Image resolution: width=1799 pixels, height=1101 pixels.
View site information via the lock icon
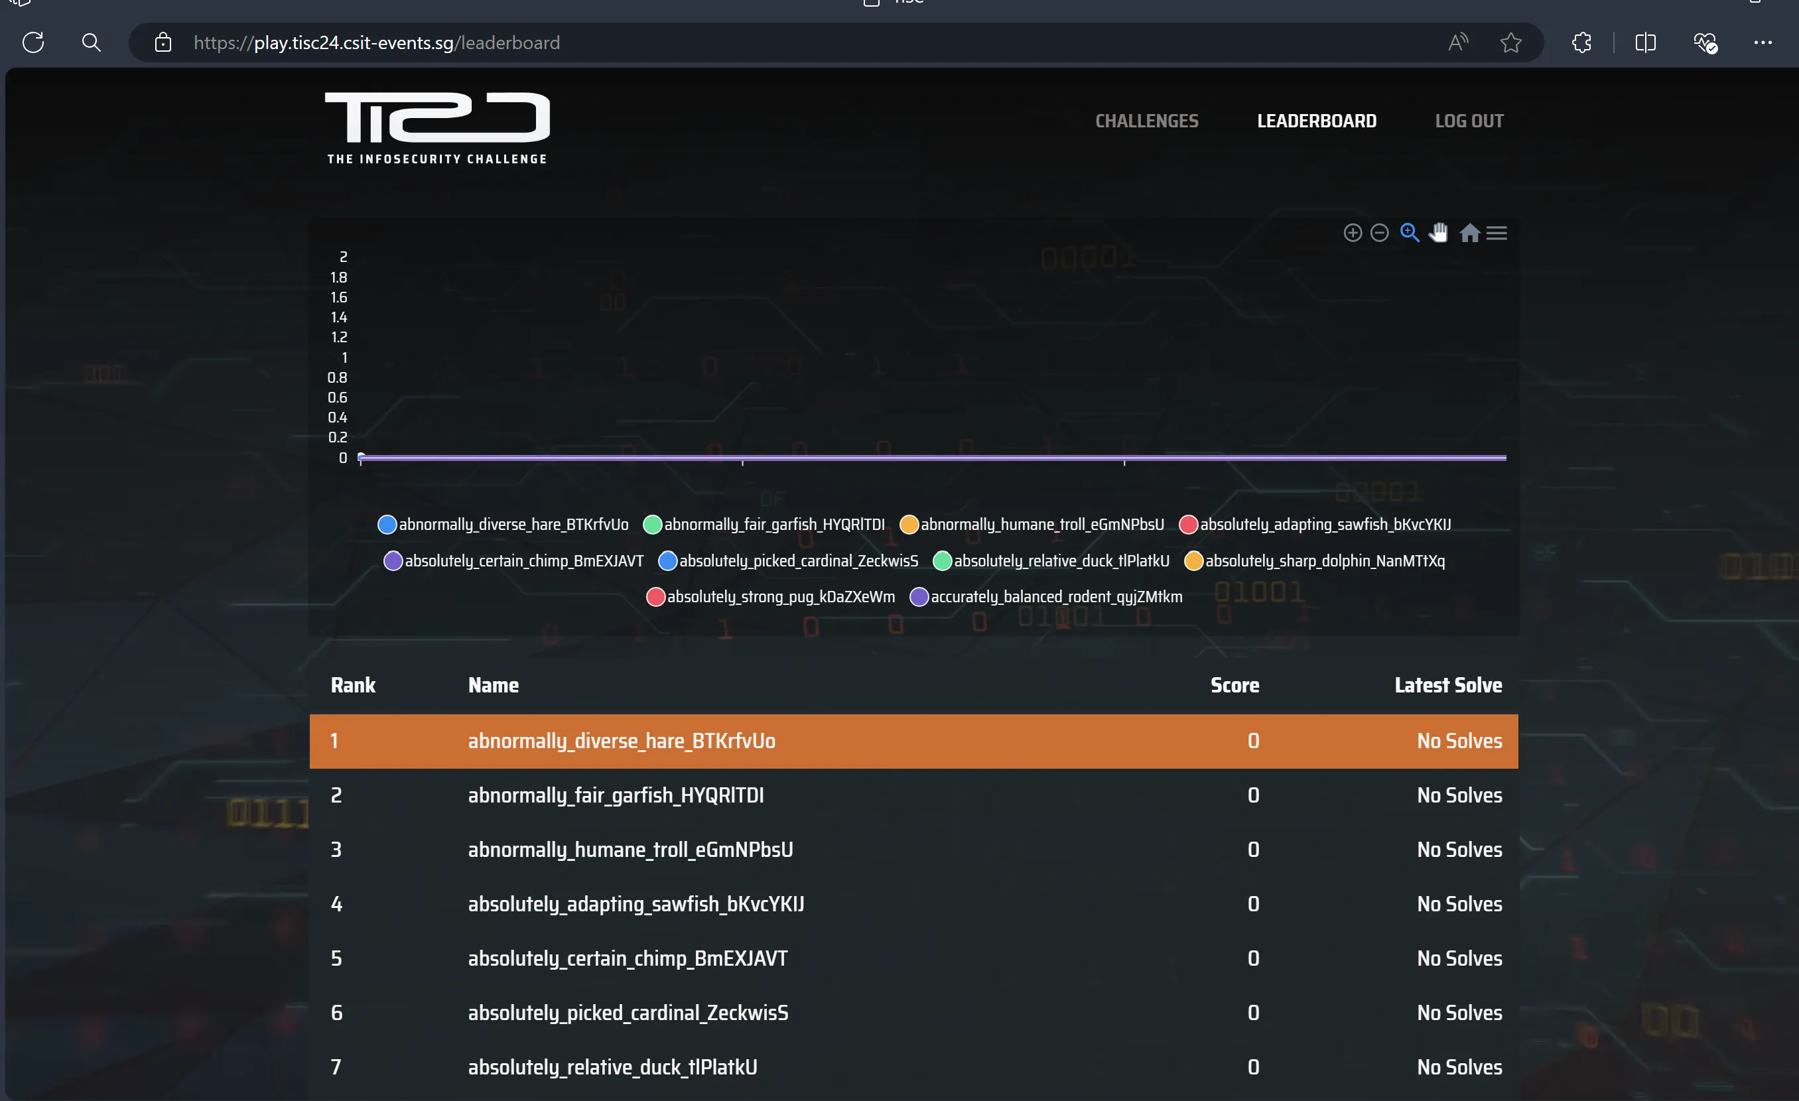(163, 42)
